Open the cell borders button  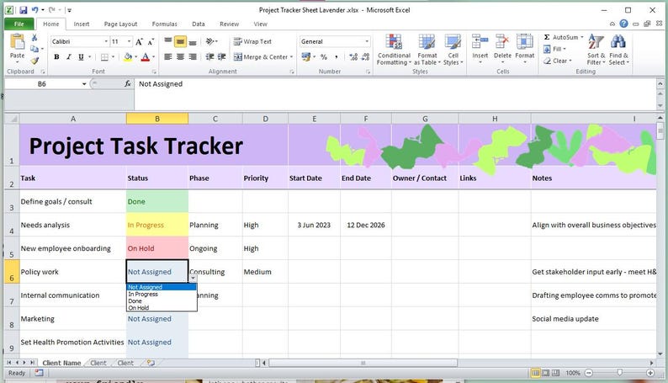coord(104,56)
